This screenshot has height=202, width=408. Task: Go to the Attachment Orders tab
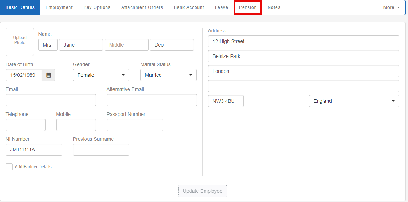coord(142,7)
